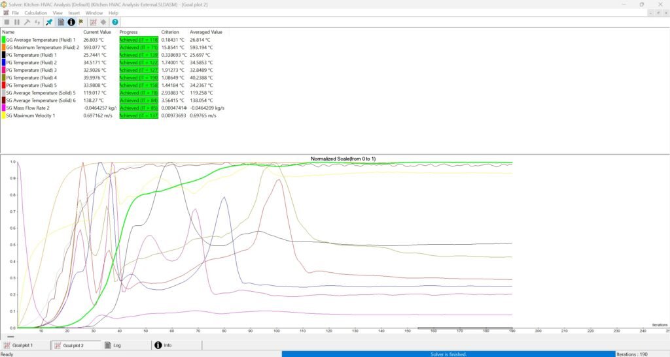Click the checkered flag goals toolbar icon
670x357 pixels.
[x=80, y=22]
